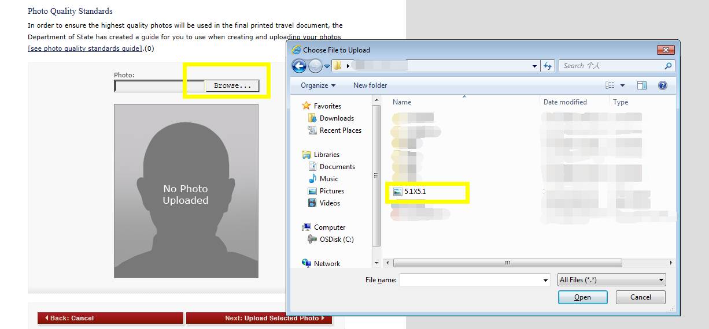Viewport: 709px width, 329px height.
Task: Select Downloads in Favorites
Action: point(336,118)
